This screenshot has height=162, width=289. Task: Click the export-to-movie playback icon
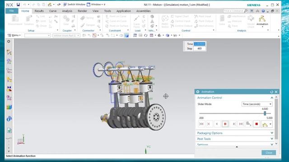249,124
